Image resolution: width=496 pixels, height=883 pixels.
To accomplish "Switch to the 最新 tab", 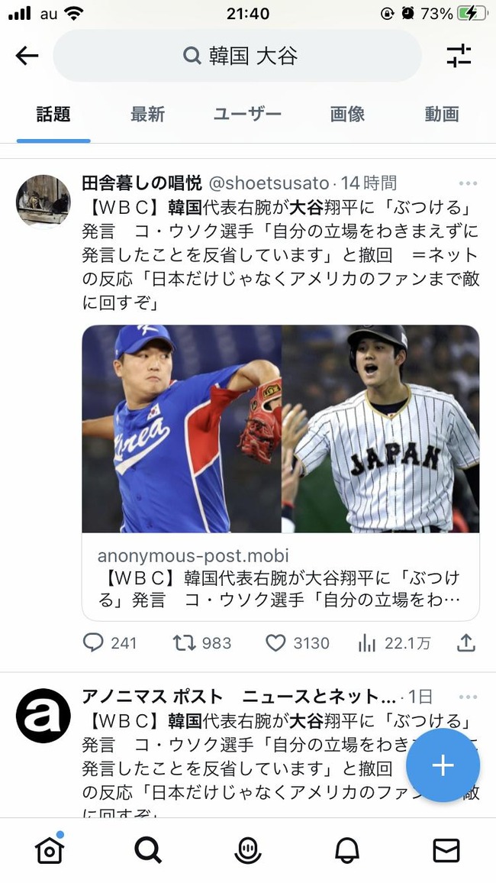I will 147,115.
